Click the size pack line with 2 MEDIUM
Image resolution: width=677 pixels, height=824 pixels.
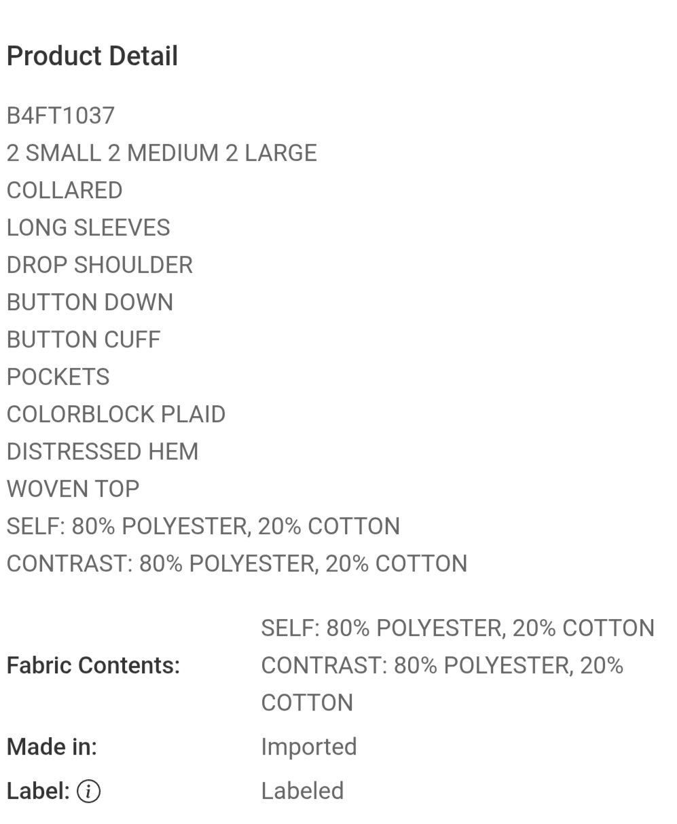(x=162, y=153)
